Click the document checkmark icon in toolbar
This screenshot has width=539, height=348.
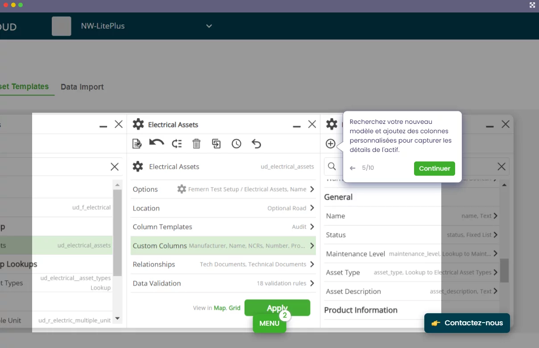coord(137,143)
